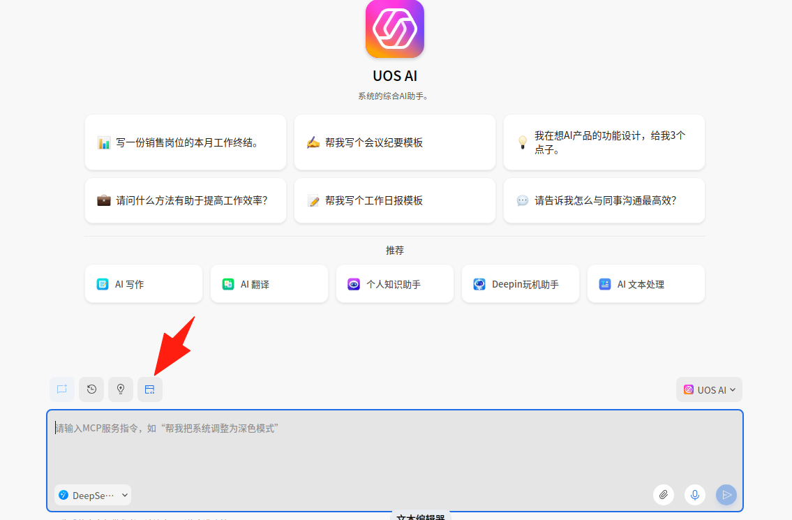Click the briefcase emoji icon

104,200
